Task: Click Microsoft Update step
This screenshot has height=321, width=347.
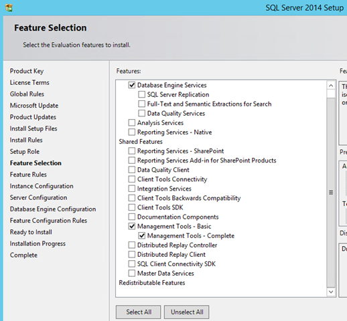Action: (x=34, y=106)
